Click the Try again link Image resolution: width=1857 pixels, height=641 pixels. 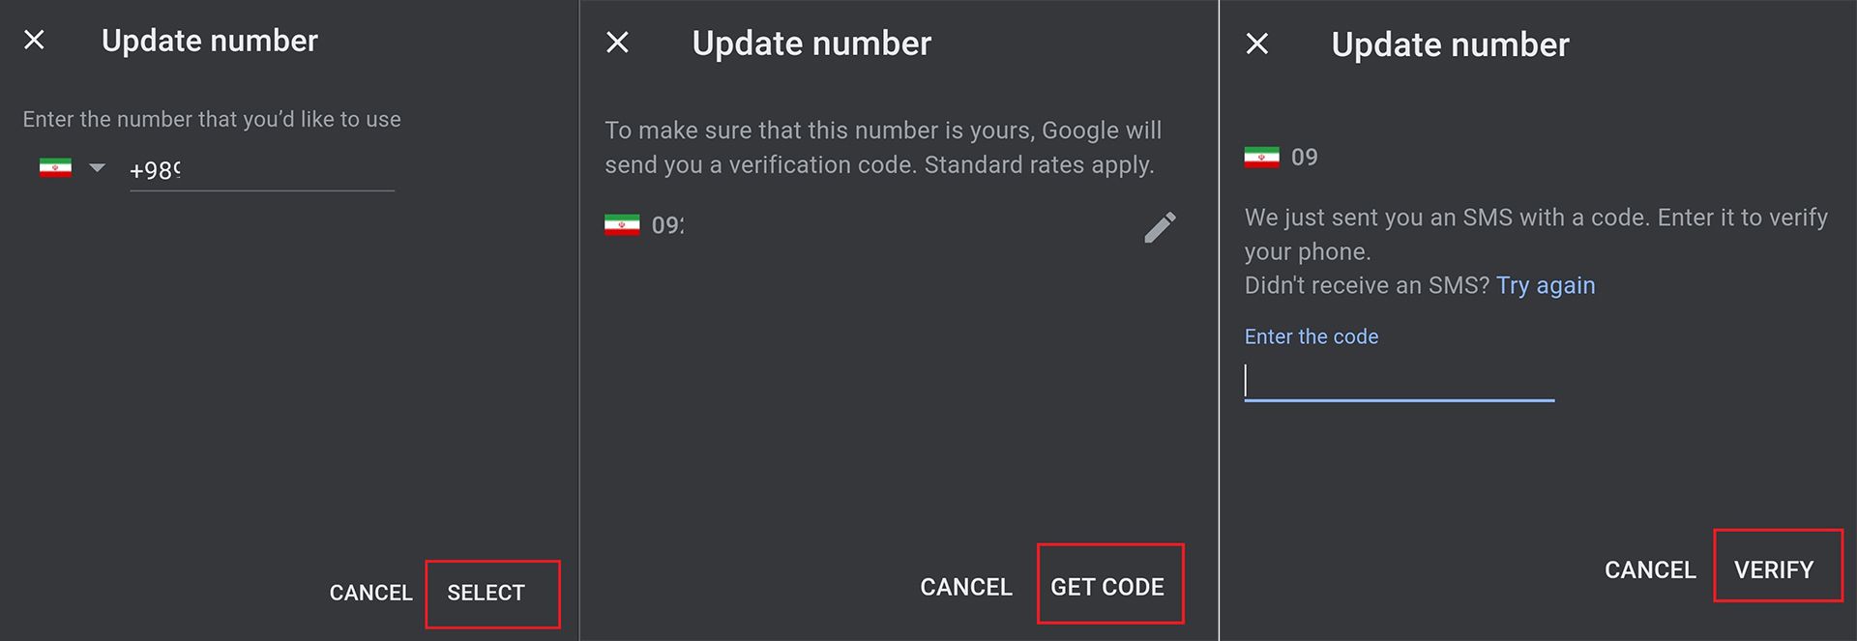click(x=1545, y=285)
